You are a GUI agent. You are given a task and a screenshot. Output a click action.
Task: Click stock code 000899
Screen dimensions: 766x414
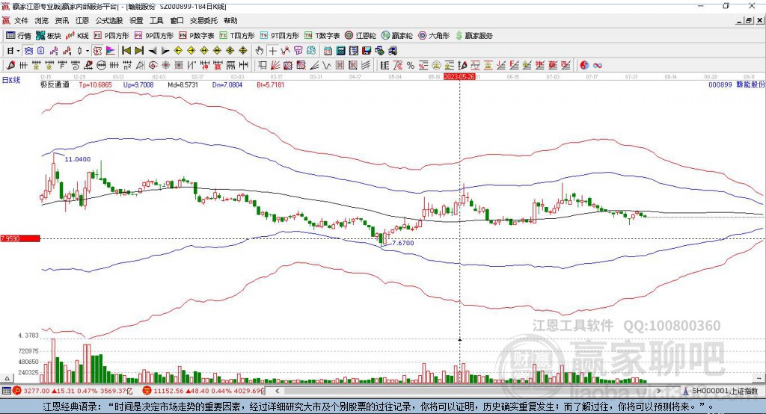[x=720, y=84]
